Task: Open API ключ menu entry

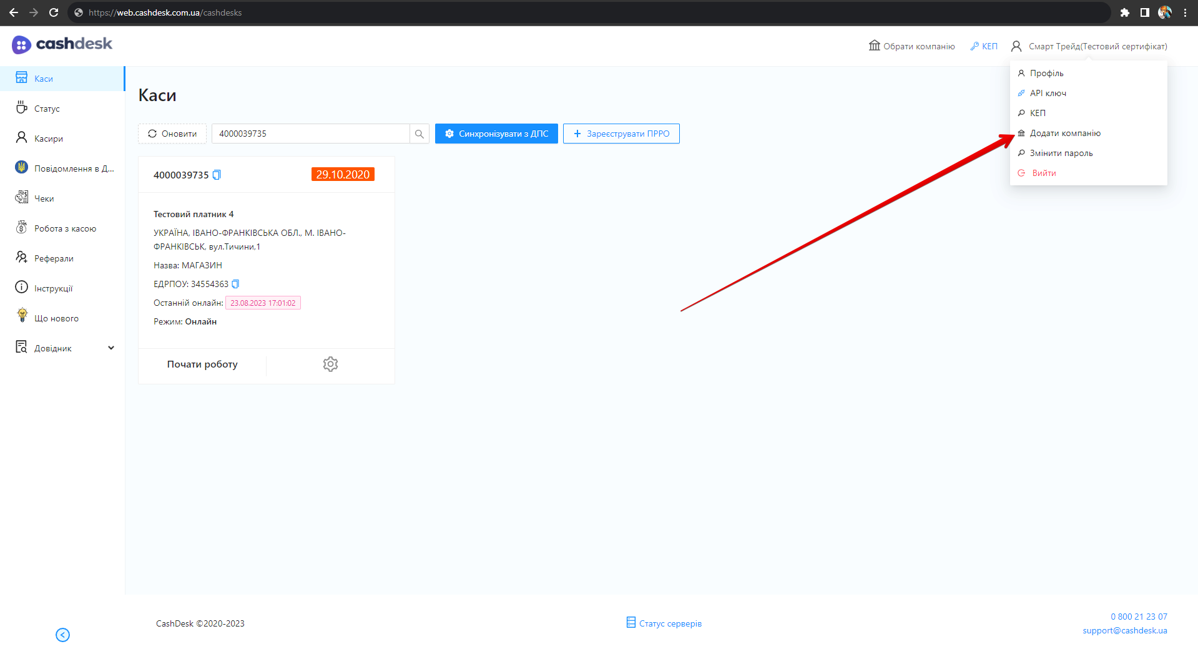Action: (x=1048, y=93)
